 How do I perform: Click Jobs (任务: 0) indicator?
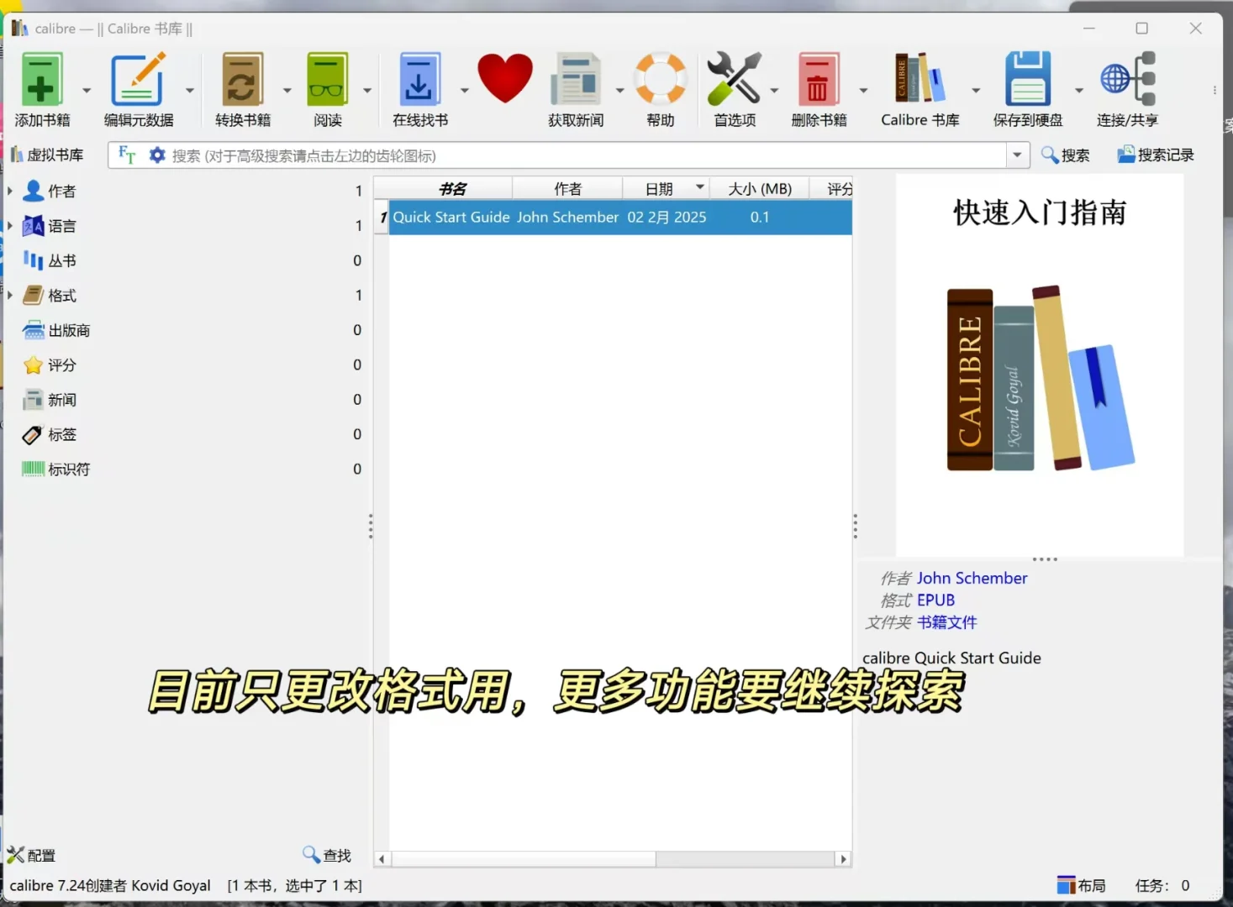pyautogui.click(x=1162, y=885)
